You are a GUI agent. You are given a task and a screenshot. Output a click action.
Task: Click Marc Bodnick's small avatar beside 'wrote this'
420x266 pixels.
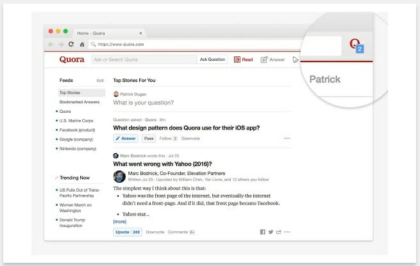tap(115, 156)
